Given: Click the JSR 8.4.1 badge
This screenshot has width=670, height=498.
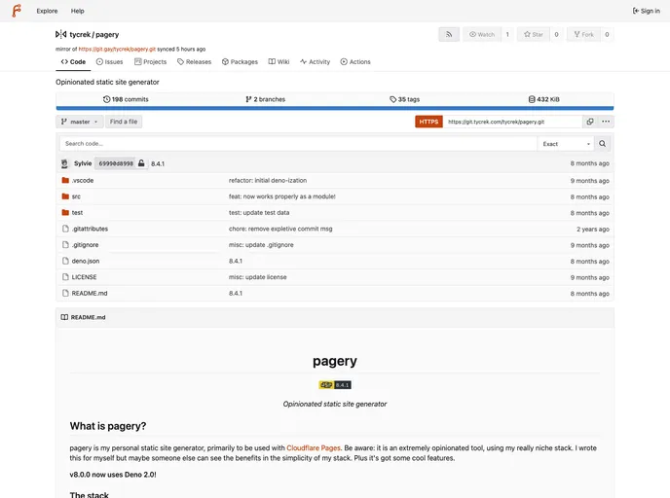Looking at the screenshot, I should click(x=335, y=385).
